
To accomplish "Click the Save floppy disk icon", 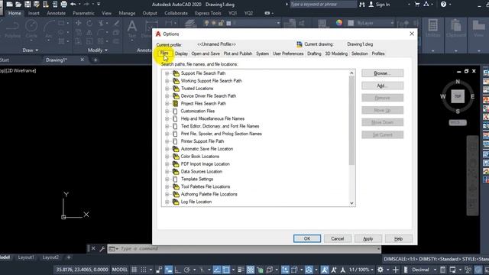I will click(28, 5).
